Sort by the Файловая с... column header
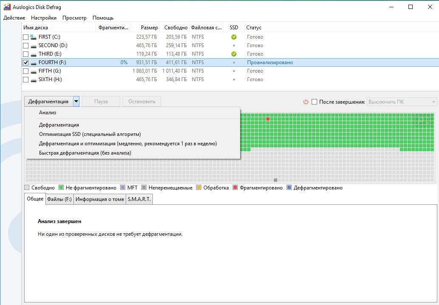Viewport: 439px width, 305px height. click(206, 28)
